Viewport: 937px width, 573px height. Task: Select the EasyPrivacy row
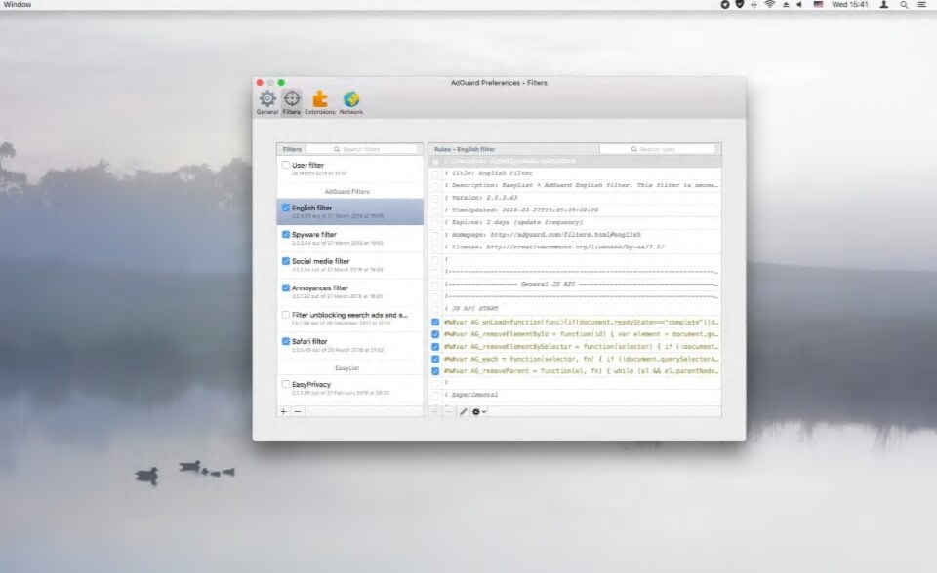pos(349,388)
